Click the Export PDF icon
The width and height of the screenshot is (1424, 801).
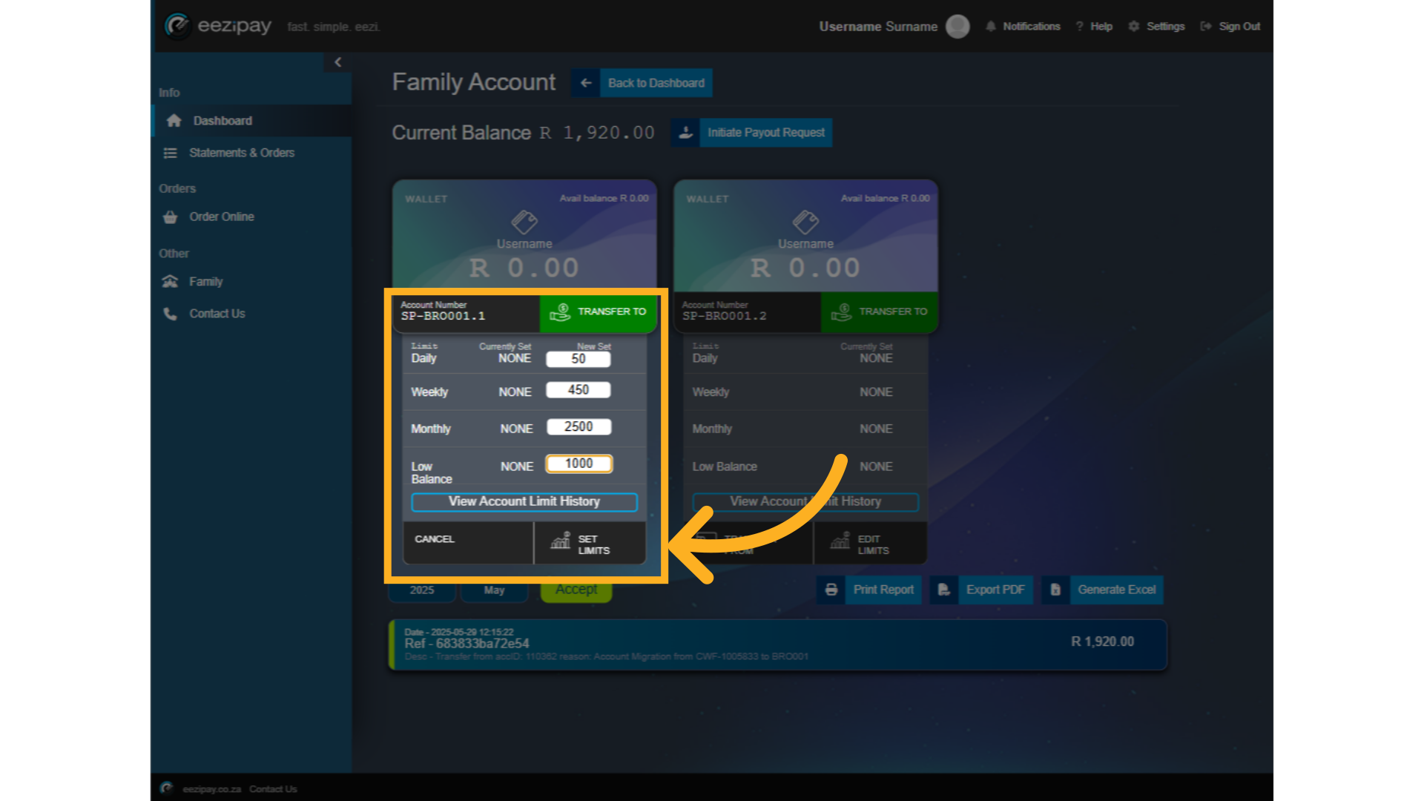tap(943, 590)
